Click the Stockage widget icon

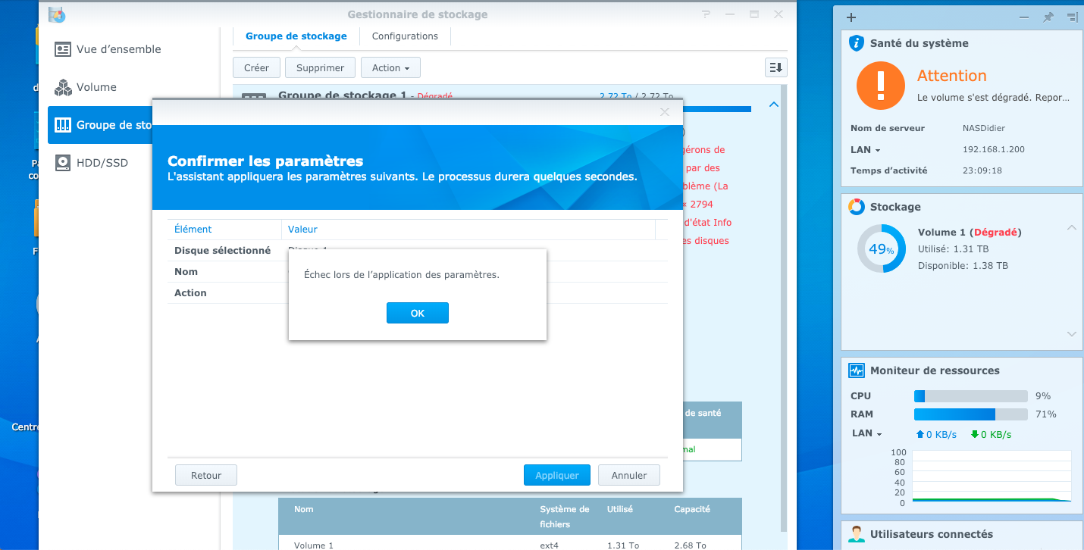(x=857, y=207)
